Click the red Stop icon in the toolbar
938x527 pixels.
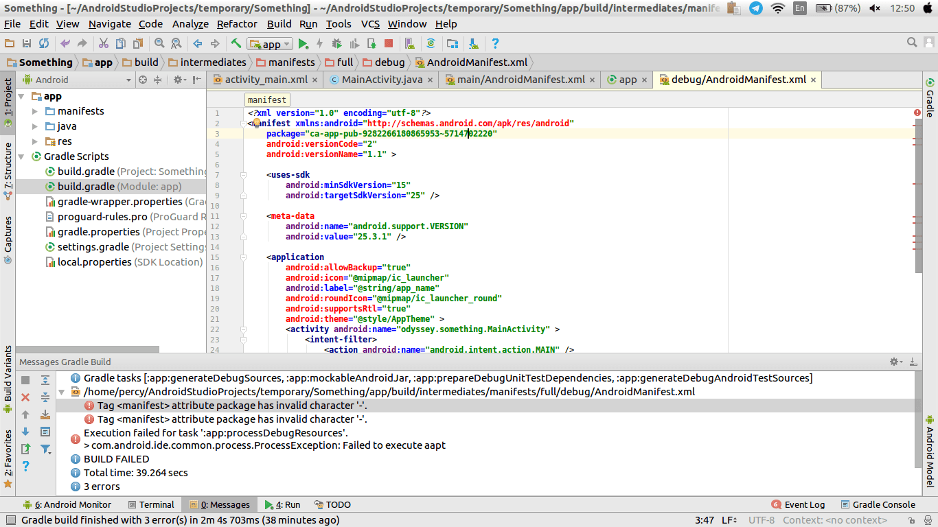click(389, 43)
